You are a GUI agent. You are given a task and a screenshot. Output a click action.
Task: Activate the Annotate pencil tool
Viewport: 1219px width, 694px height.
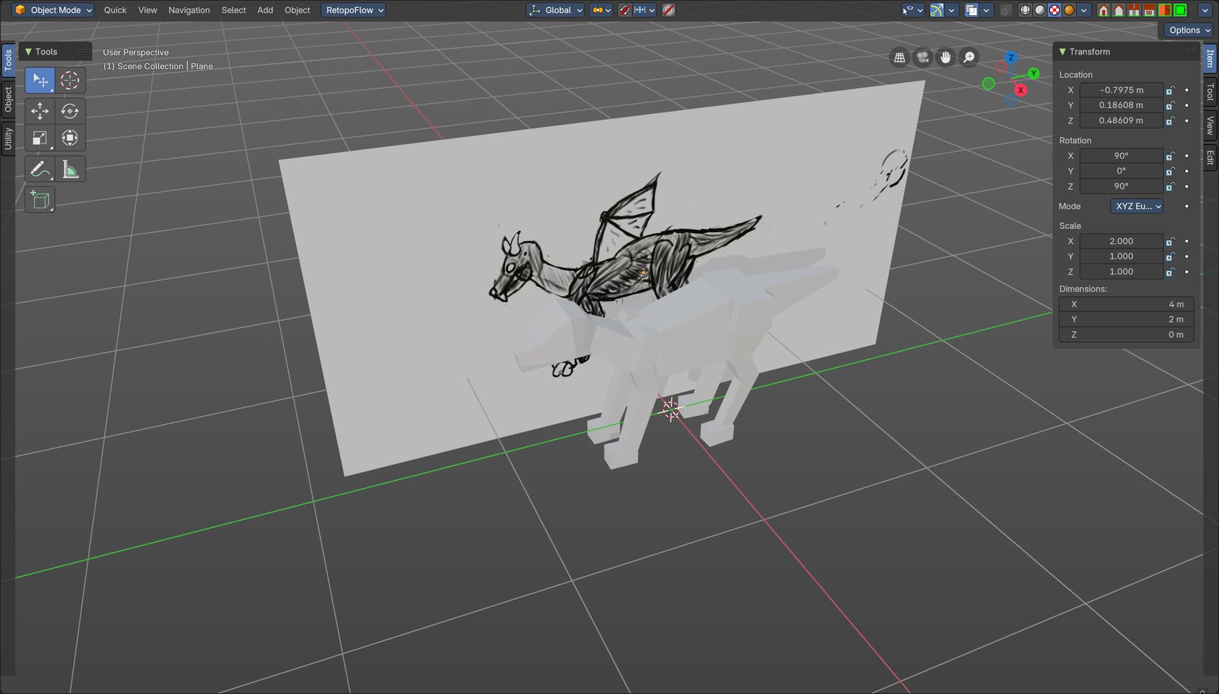coord(39,170)
